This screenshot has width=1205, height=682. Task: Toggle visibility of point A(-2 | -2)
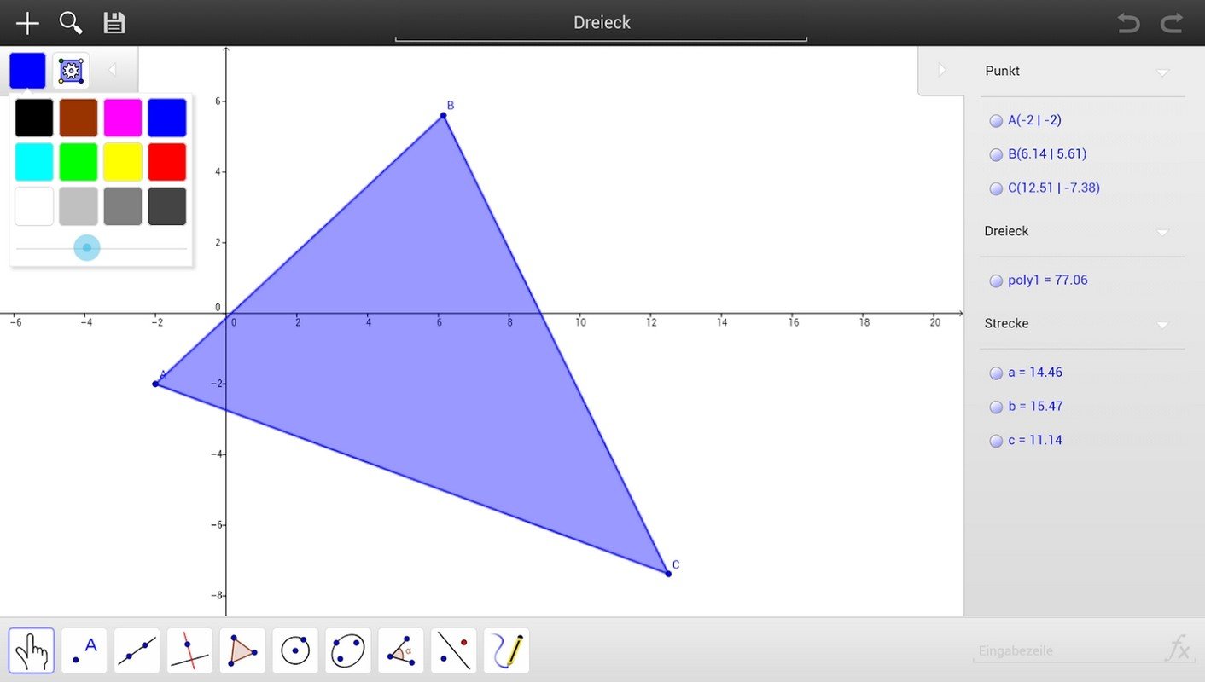point(996,121)
